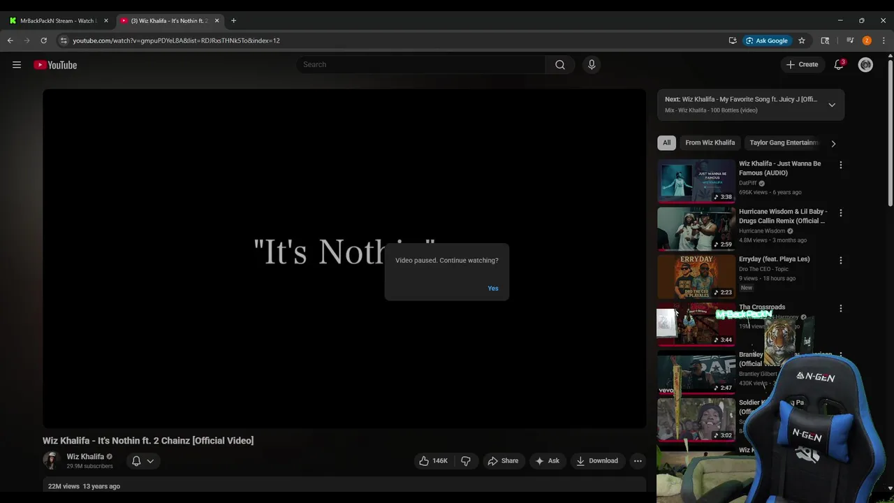
Task: Open the YouTube hamburger guide menu
Action: point(17,65)
